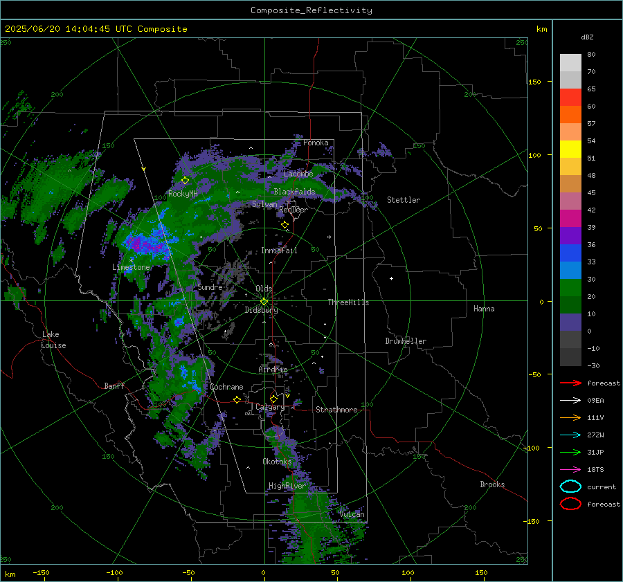
Task: Click the Drumheller town label
Action: coord(406,341)
